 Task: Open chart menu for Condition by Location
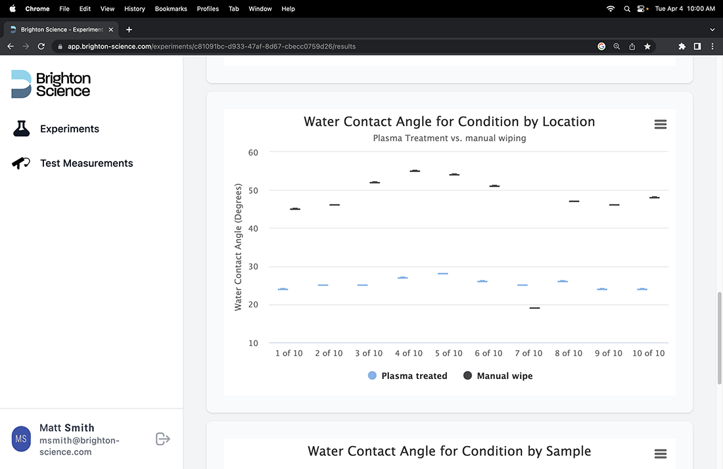coord(661,124)
